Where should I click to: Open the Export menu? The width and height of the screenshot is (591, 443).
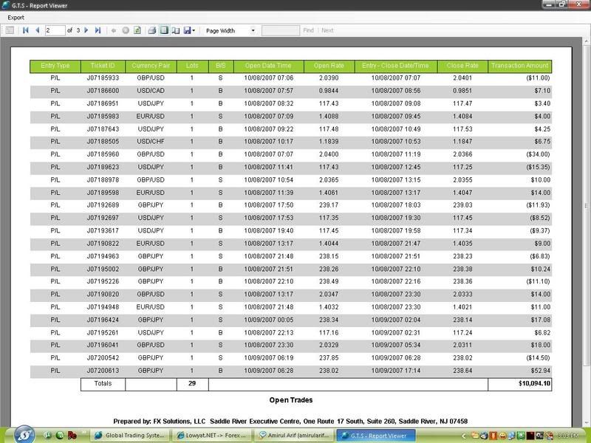pyautogui.click(x=16, y=17)
